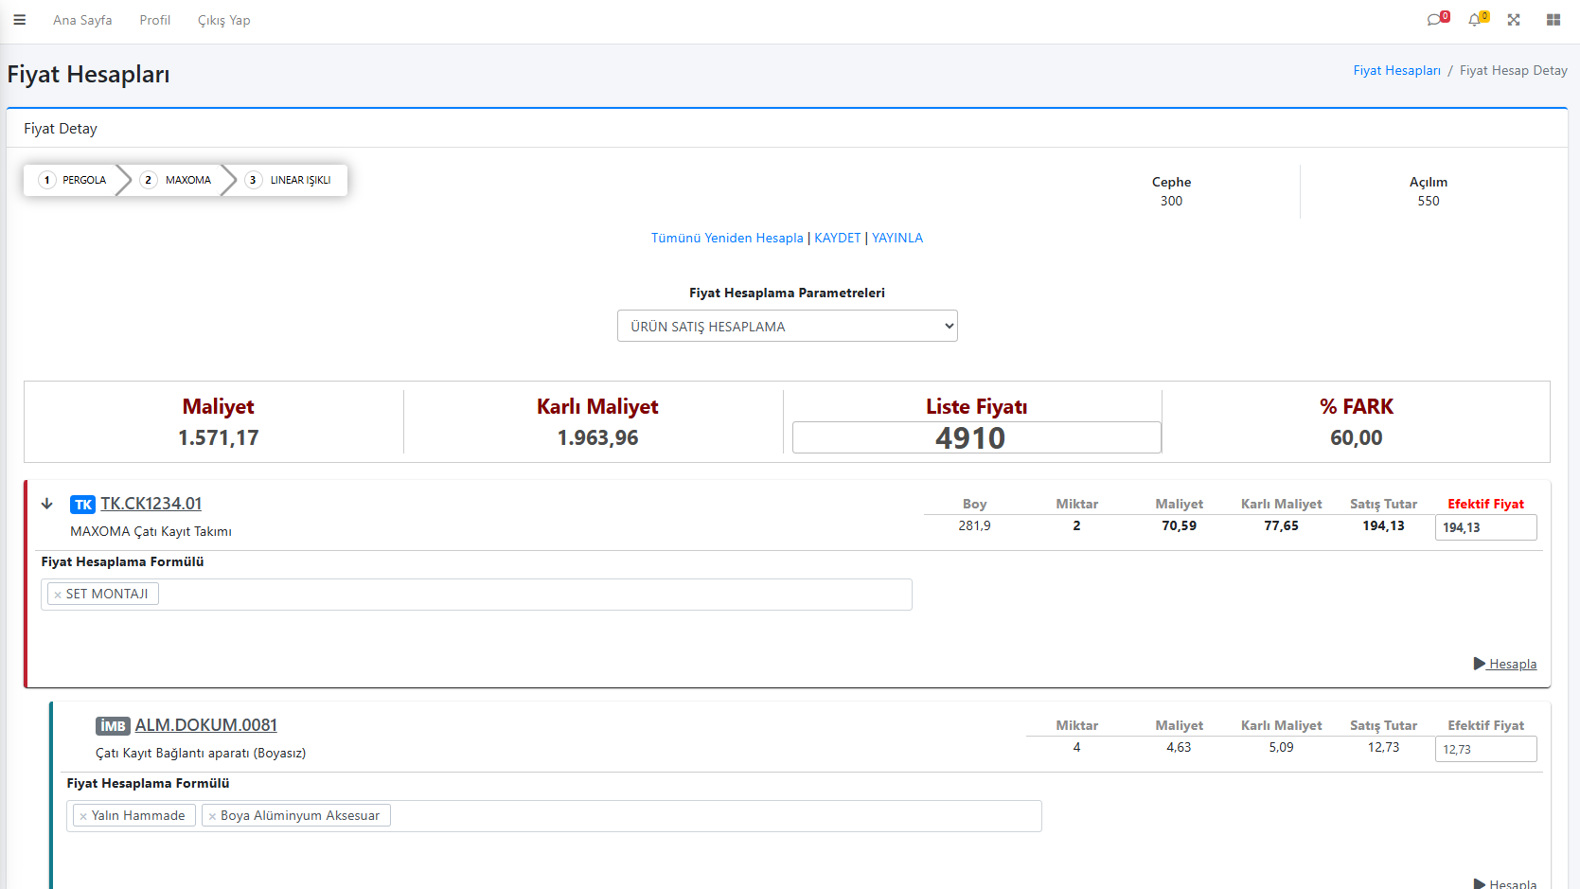Viewport: 1580px width, 889px height.
Task: Click the YAYINLA link
Action: tap(897, 238)
